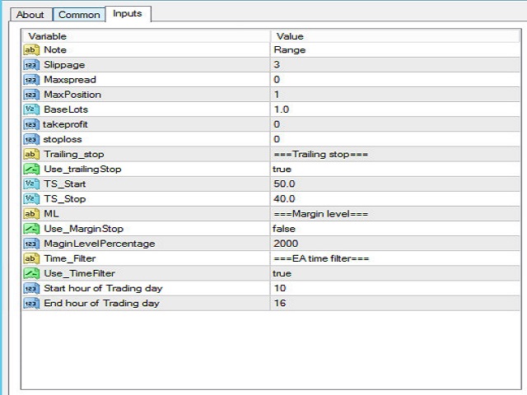The width and height of the screenshot is (527, 395).
Task: Click the integer icon next to Slippage
Action: coord(32,65)
